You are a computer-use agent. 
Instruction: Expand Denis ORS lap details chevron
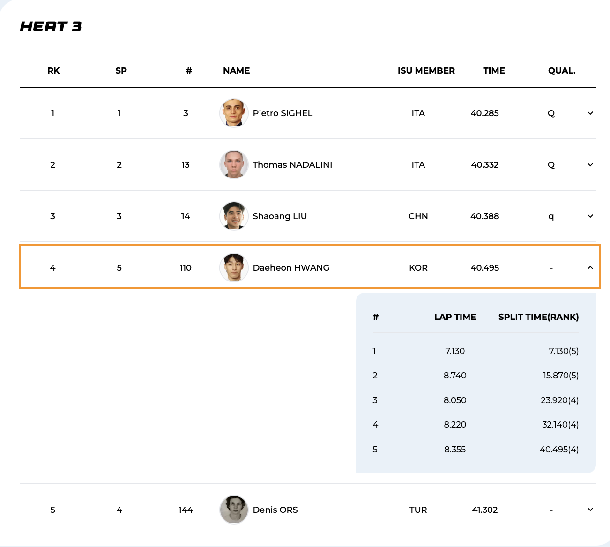tap(590, 510)
